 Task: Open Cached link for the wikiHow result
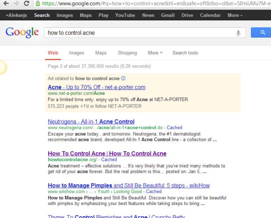point(154,191)
